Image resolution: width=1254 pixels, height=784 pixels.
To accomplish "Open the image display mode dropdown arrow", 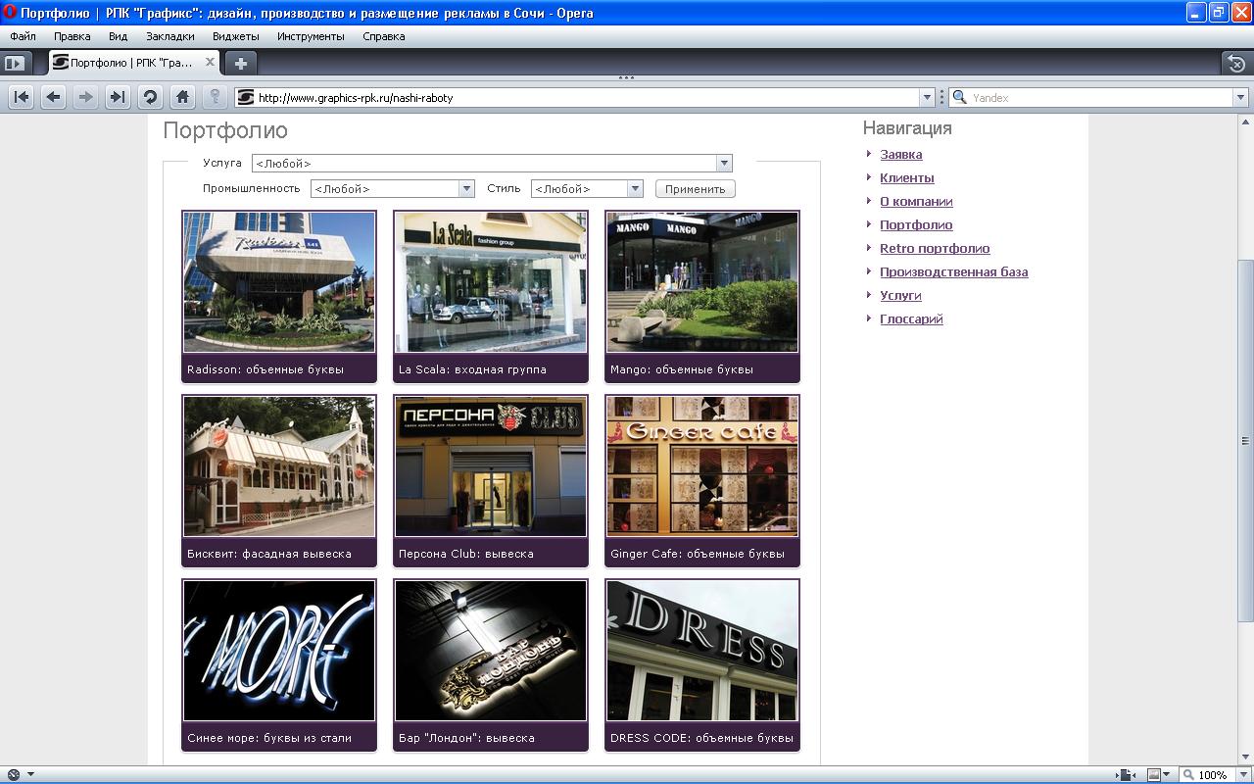I will 1167,774.
